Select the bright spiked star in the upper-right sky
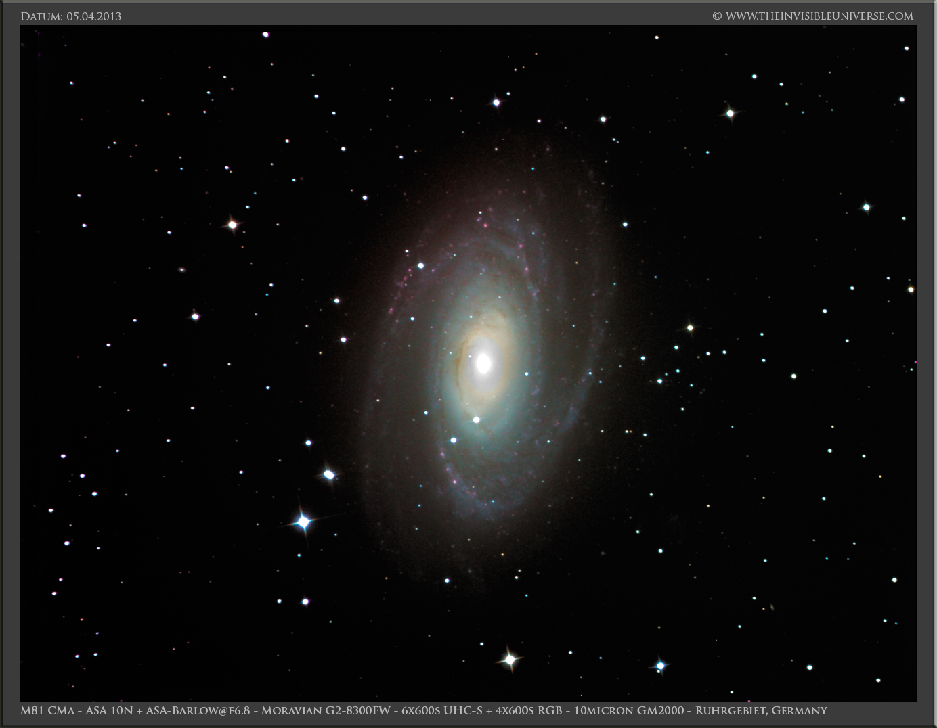This screenshot has height=728, width=937. (x=730, y=114)
